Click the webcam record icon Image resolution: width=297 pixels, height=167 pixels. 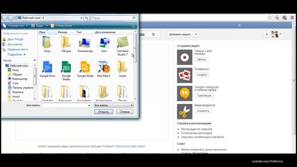pos(185,57)
